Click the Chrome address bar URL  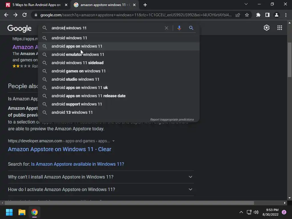click(x=136, y=15)
